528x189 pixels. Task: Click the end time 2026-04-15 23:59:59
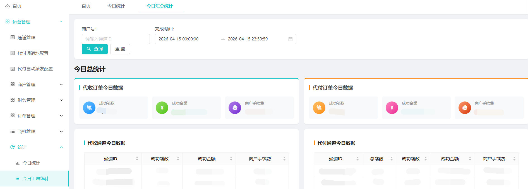point(248,39)
